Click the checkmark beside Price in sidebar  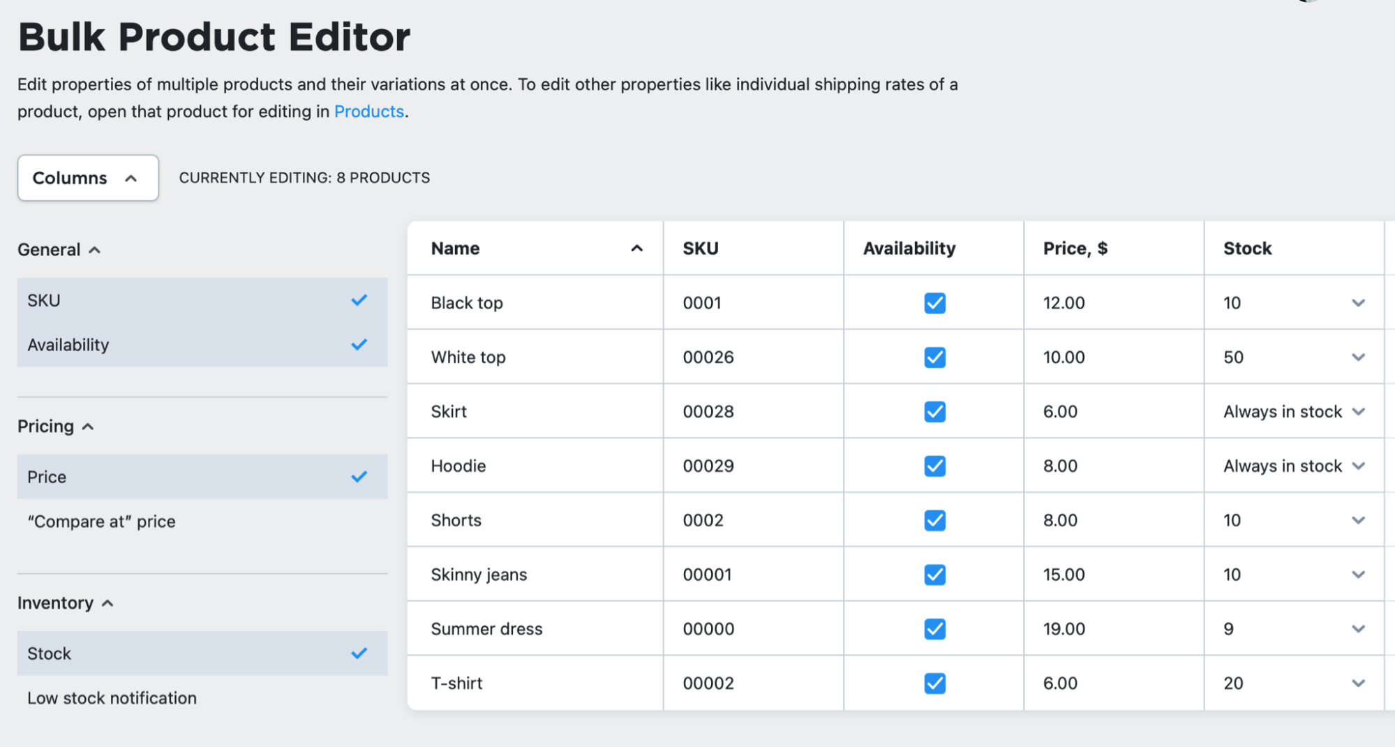(x=359, y=477)
